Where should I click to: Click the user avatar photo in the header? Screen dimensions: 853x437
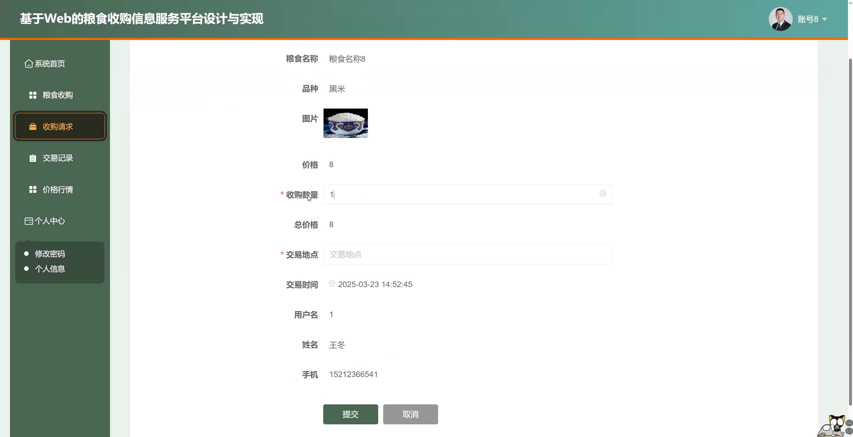[780, 19]
